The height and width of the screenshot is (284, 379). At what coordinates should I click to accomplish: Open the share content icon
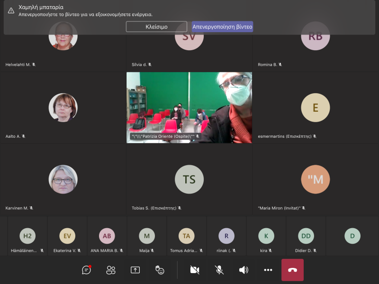click(135, 270)
